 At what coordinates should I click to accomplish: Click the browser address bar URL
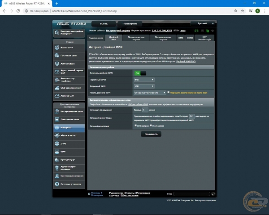pyautogui.click(x=84, y=11)
